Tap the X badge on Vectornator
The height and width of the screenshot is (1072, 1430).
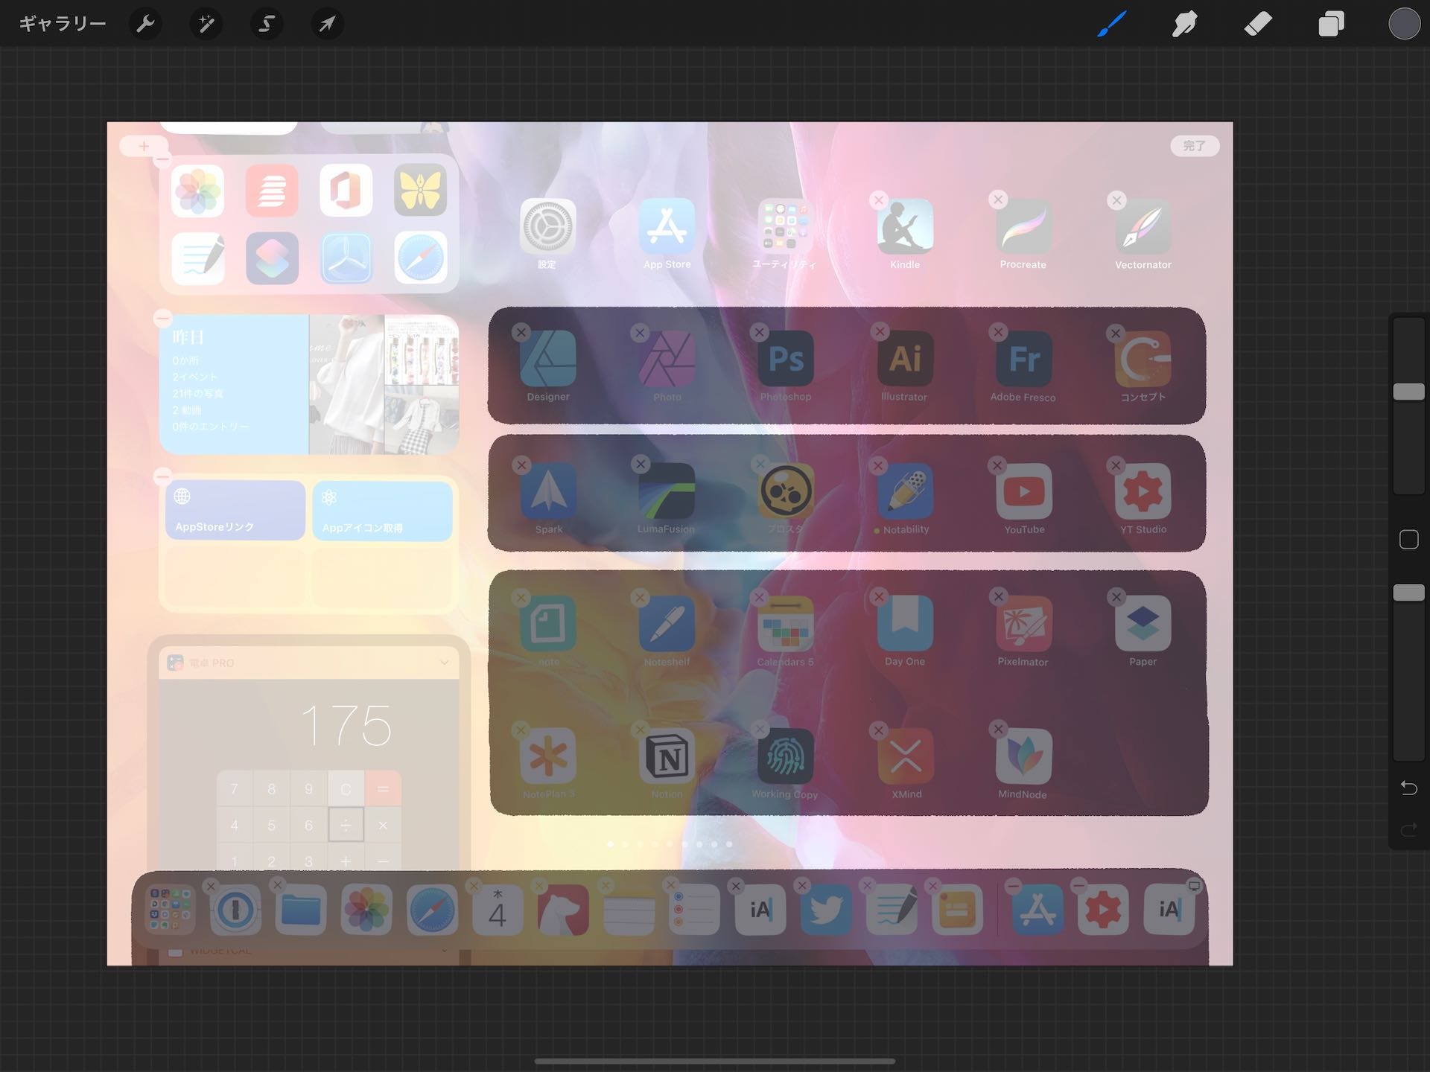1116,200
